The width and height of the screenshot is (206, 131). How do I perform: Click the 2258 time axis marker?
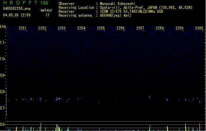pos(160,28)
